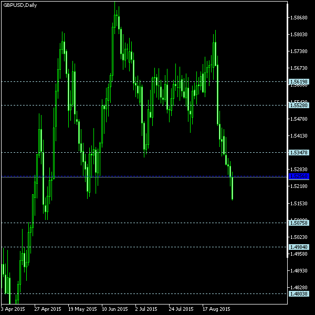Click the 3 Apr 2015 date label
Image resolution: width=315 pixels, height=315 pixels.
coord(13,309)
